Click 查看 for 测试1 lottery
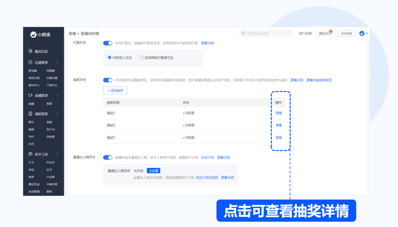 pos(279,137)
